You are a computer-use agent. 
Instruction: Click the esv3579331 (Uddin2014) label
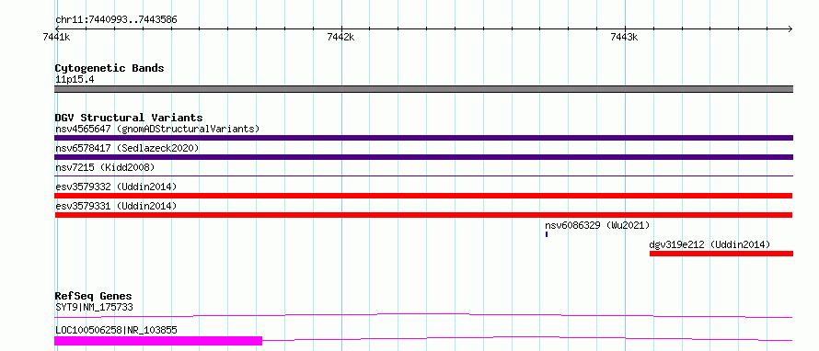[116, 206]
